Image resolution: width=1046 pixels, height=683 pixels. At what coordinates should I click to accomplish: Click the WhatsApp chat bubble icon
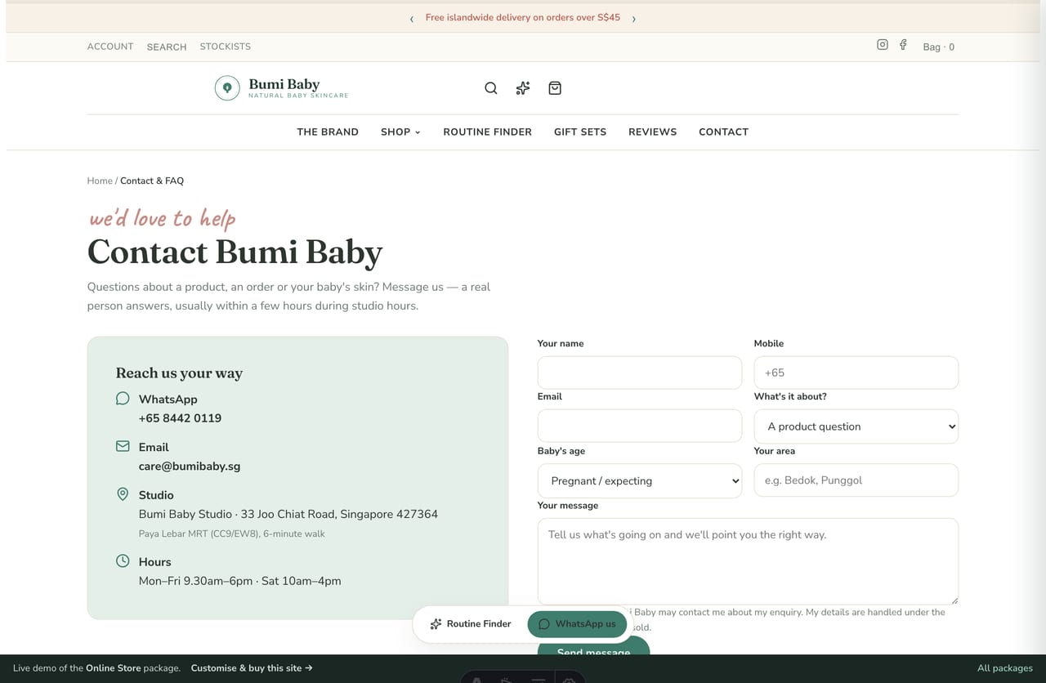[123, 399]
